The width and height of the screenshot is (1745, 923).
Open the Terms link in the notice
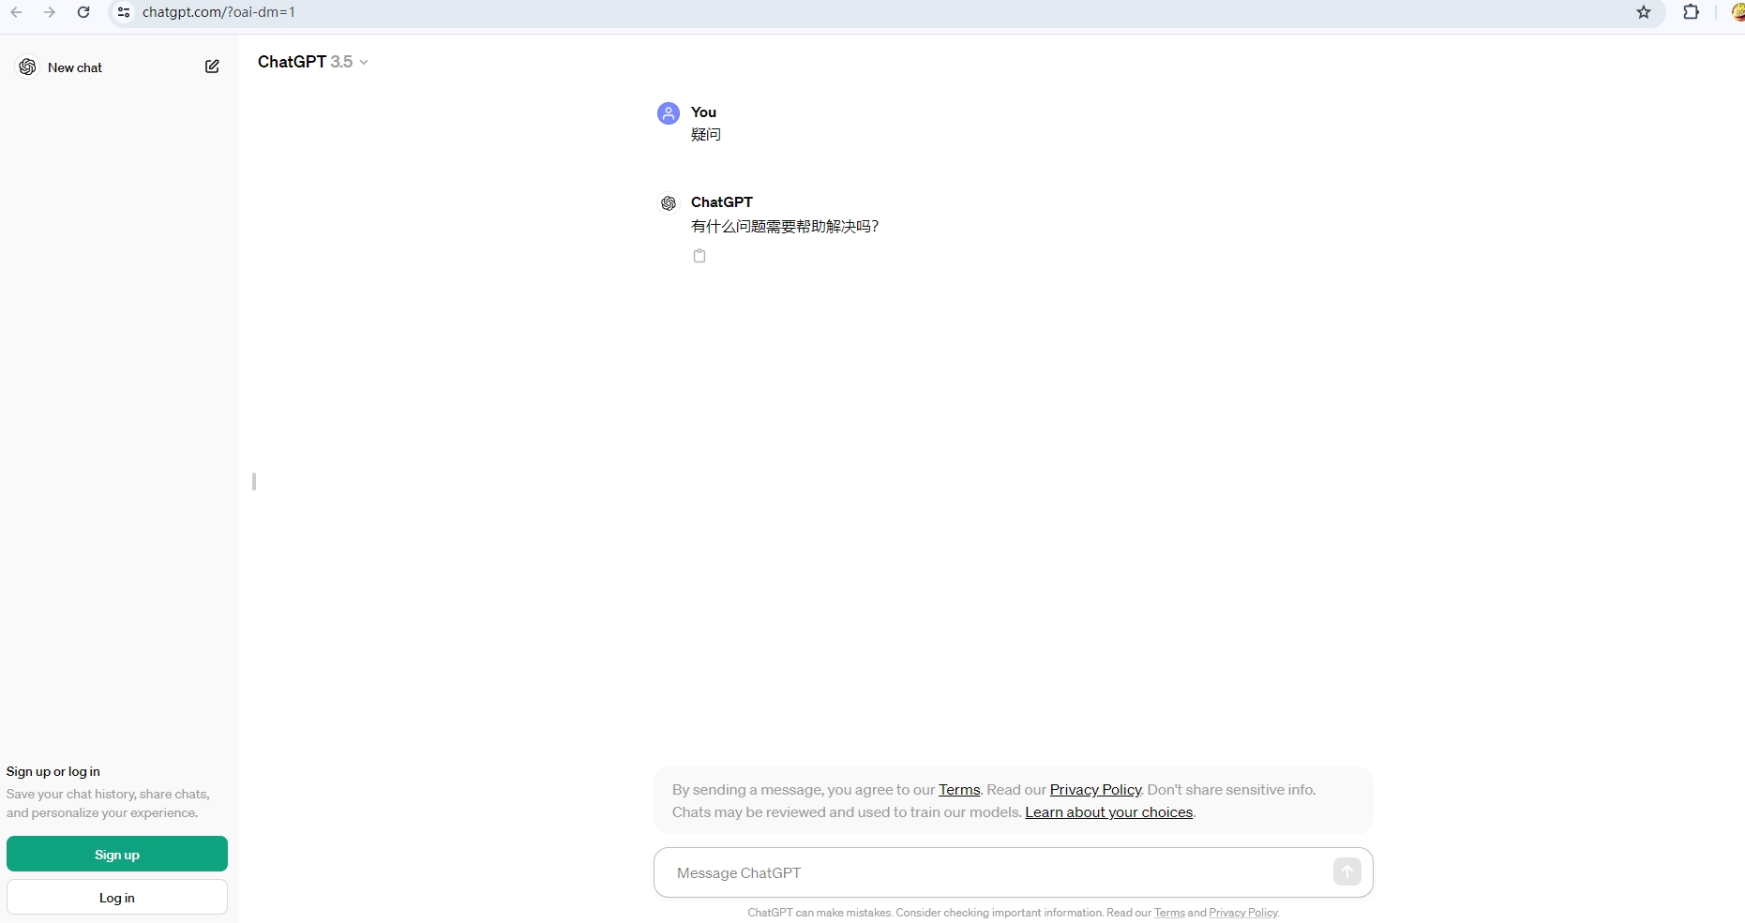(x=959, y=790)
